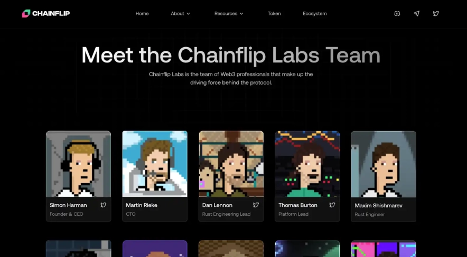Open Dan Lennon's Twitter icon

pyautogui.click(x=256, y=205)
